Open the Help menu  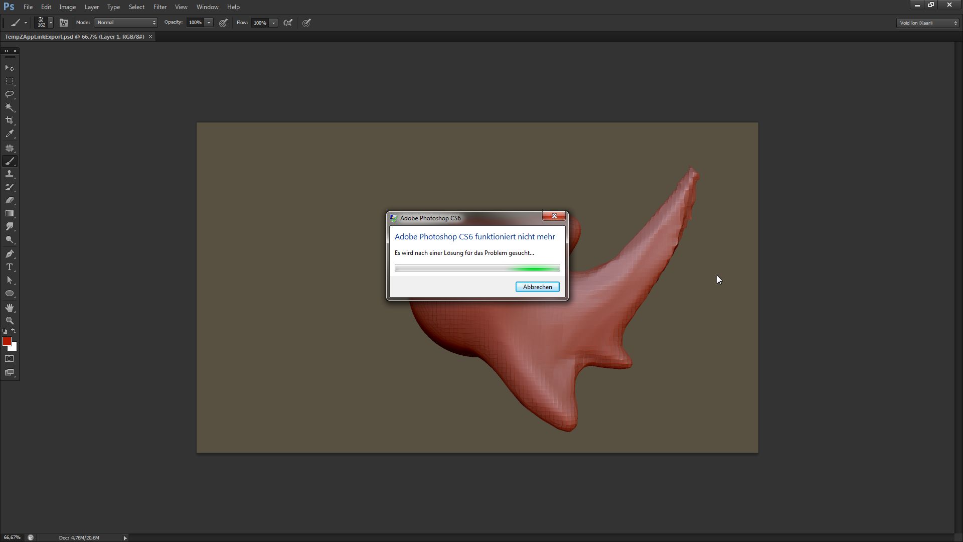click(x=233, y=7)
